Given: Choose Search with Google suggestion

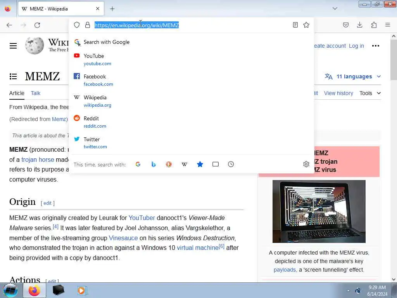Looking at the screenshot, I should coord(192,42).
